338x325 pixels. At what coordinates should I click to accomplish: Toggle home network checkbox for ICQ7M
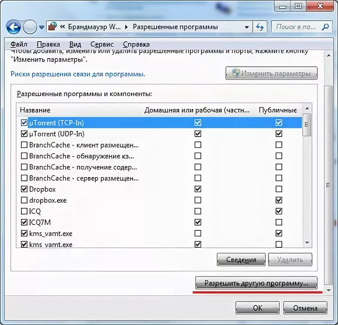tap(198, 222)
